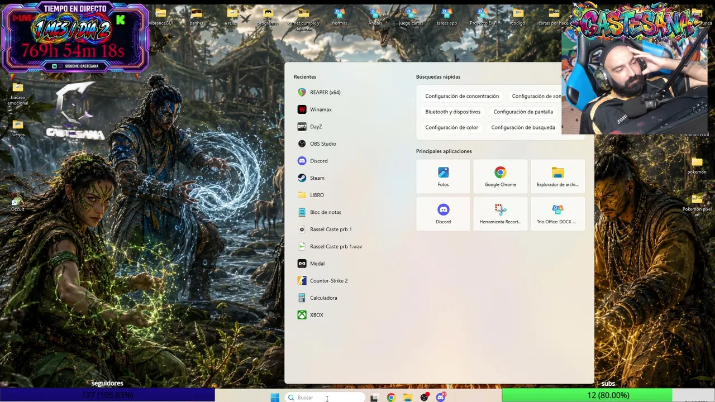Image resolution: width=715 pixels, height=402 pixels.
Task: Open Google Chrome tile in Principales aplicaciones
Action: pyautogui.click(x=500, y=176)
